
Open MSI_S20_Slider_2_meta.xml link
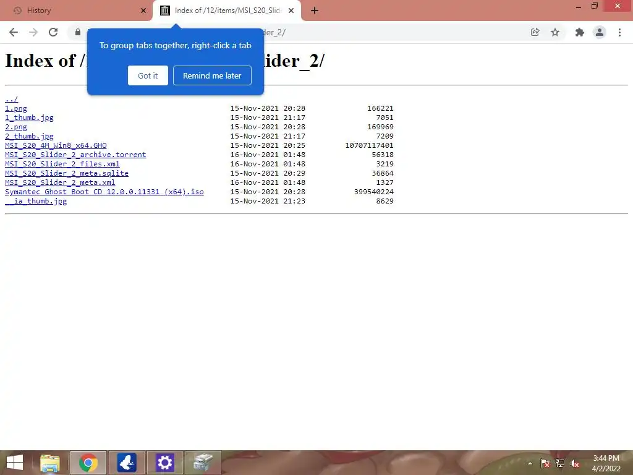coord(60,182)
